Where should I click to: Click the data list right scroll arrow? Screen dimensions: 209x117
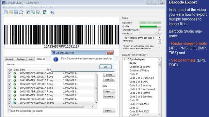point(93,106)
